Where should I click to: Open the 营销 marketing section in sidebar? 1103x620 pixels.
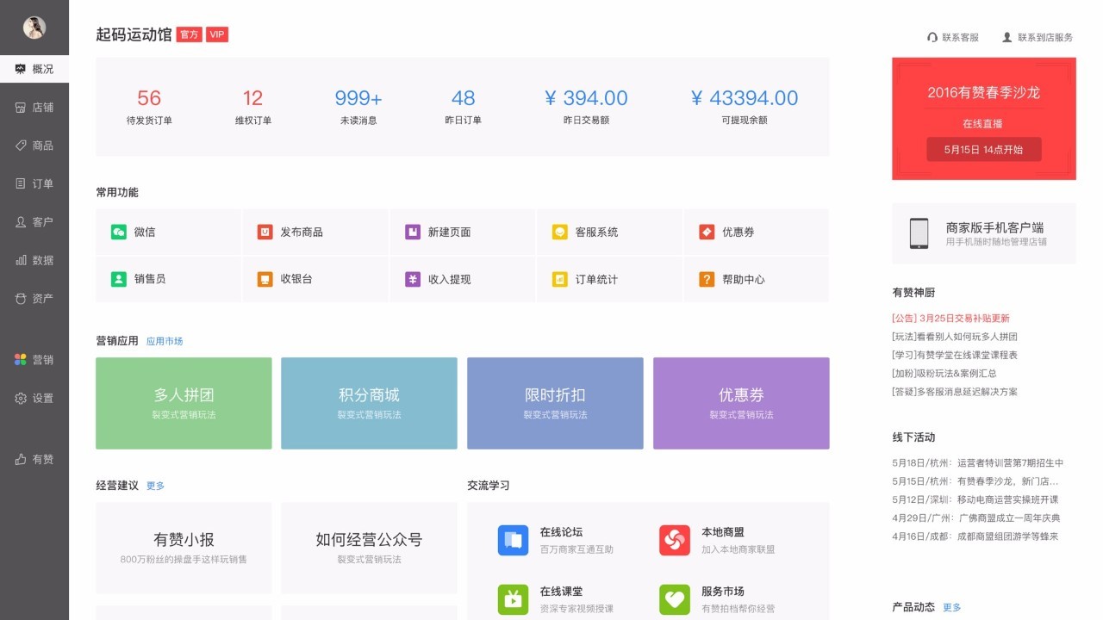pyautogui.click(x=34, y=360)
